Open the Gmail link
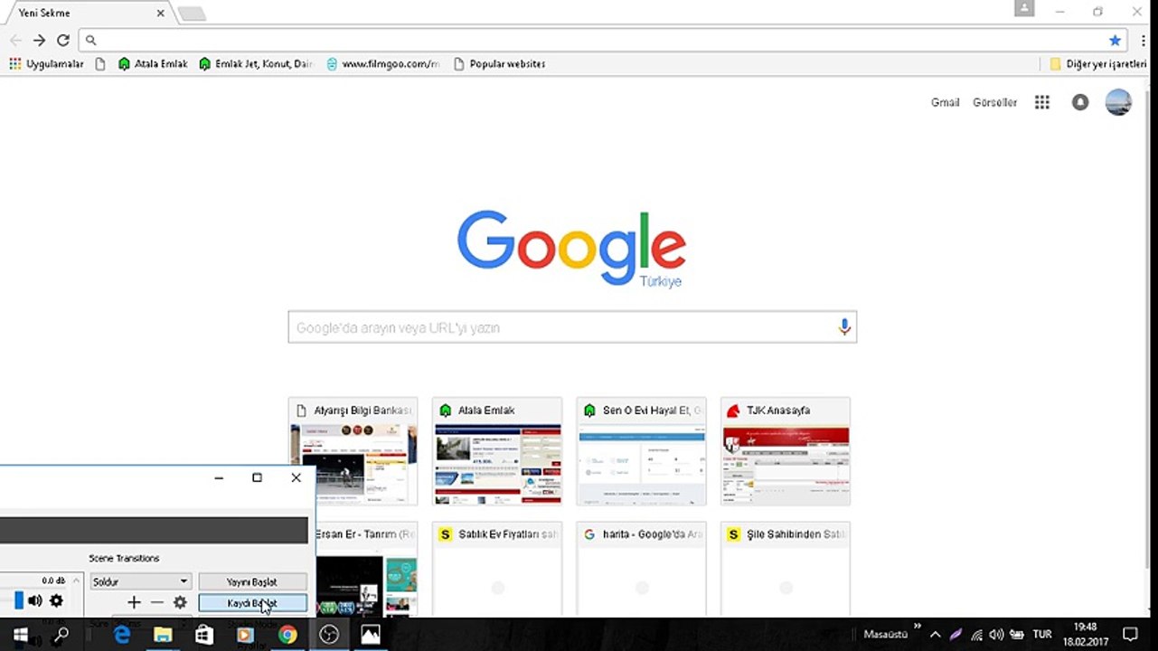The width and height of the screenshot is (1158, 651). tap(945, 102)
